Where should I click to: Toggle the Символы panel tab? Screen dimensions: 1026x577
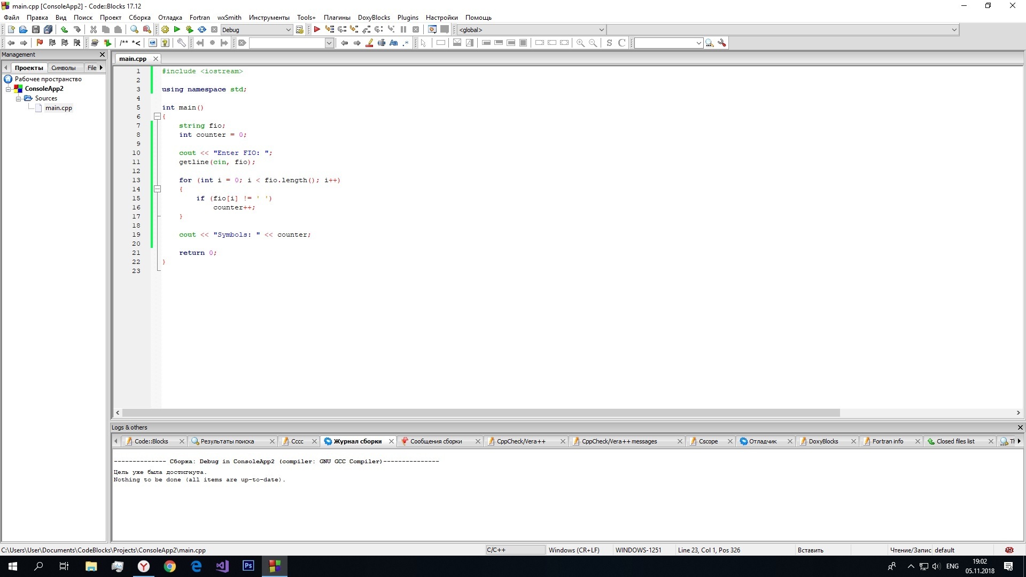click(x=64, y=67)
